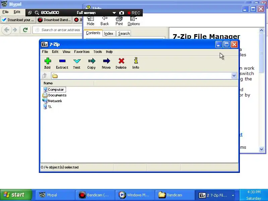The width and height of the screenshot is (268, 201).
Task: Open the 7-Zip Help menu
Action: coord(109,52)
